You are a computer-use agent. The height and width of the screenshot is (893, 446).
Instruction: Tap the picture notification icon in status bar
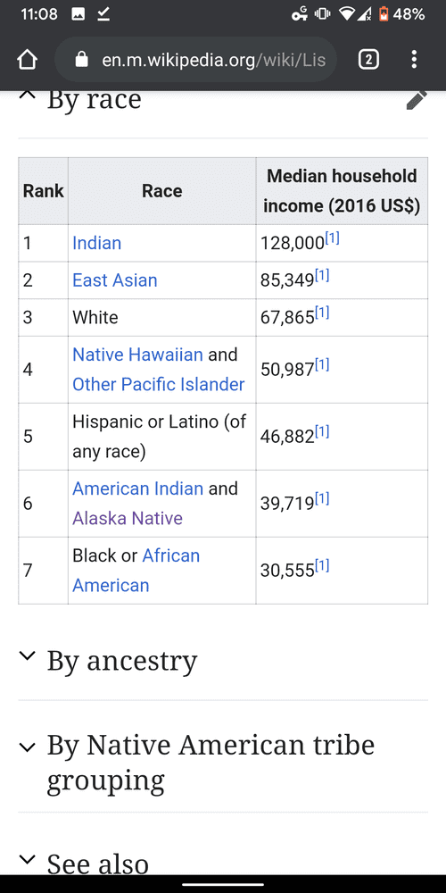point(78,14)
